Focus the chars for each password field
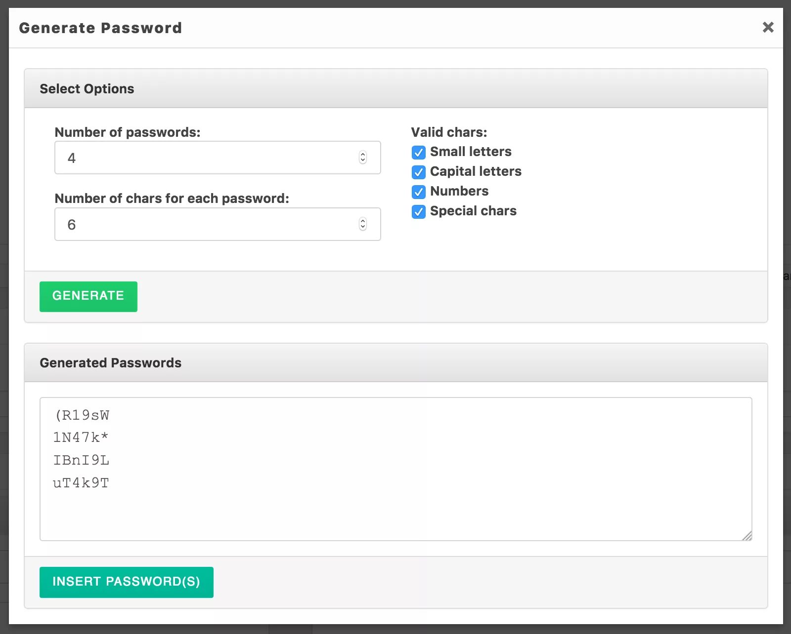 click(x=208, y=225)
